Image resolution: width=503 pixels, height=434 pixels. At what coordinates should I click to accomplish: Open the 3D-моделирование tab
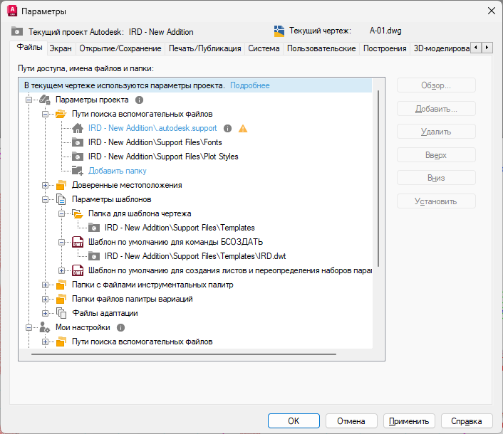(x=441, y=48)
